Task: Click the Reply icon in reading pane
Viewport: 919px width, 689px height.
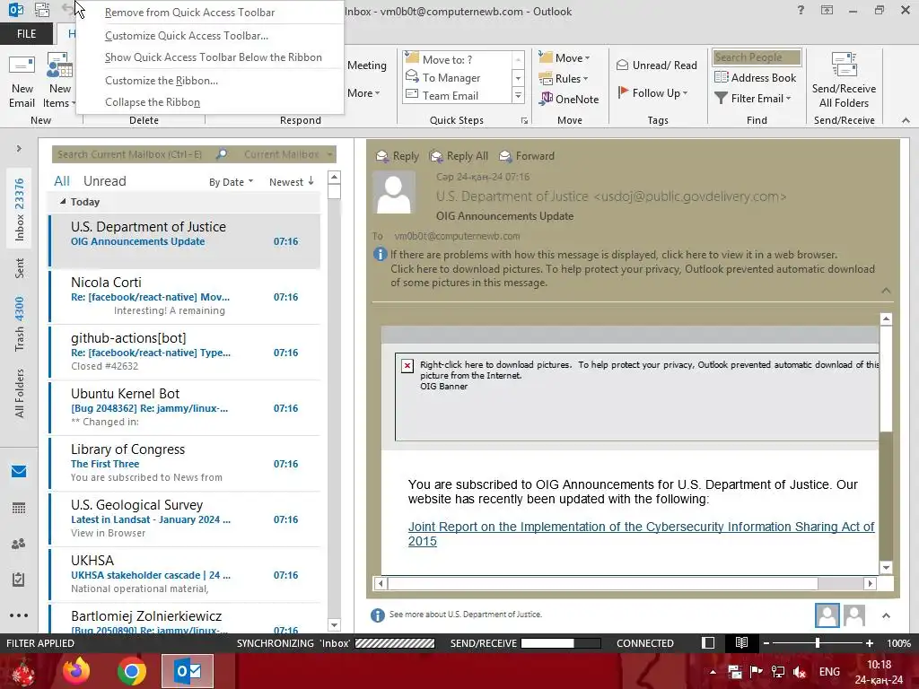Action: (x=382, y=156)
